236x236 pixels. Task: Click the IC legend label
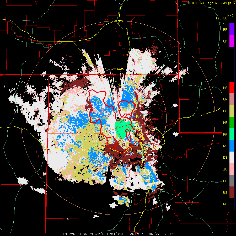click(x=225, y=169)
